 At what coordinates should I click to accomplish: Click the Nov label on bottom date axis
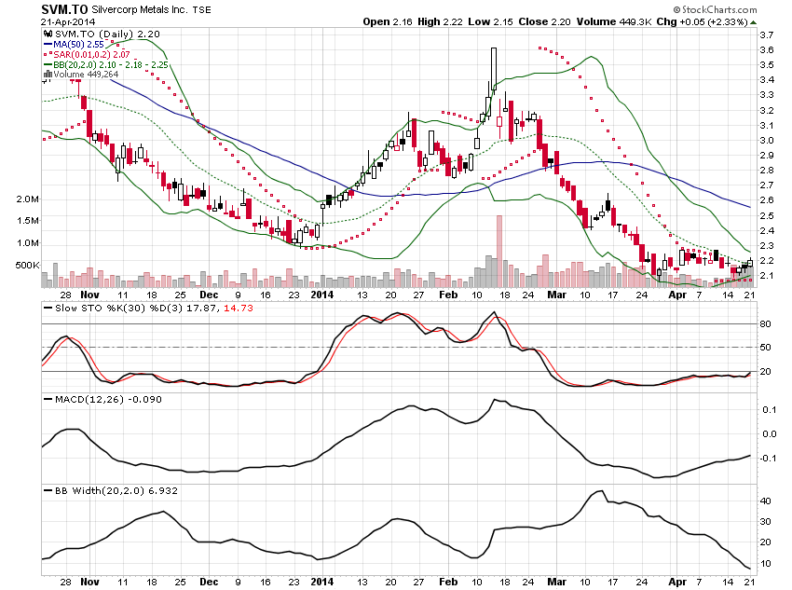pyautogui.click(x=89, y=582)
